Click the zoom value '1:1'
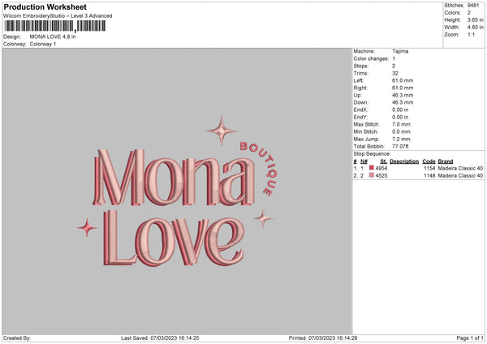This screenshot has height=344, width=487. 471,35
